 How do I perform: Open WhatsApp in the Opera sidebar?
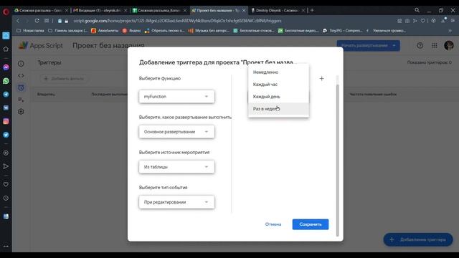click(6, 81)
